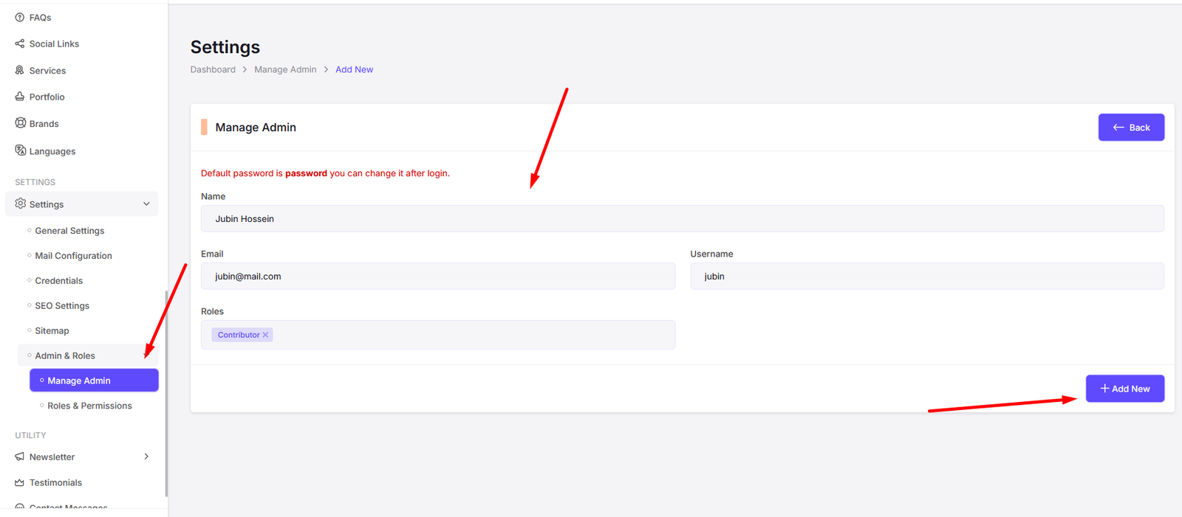Viewport: 1182px width, 517px height.
Task: Click the Email input field
Action: tap(437, 277)
